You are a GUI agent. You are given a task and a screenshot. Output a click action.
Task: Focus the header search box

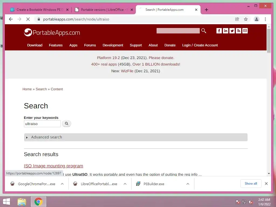tap(178, 31)
